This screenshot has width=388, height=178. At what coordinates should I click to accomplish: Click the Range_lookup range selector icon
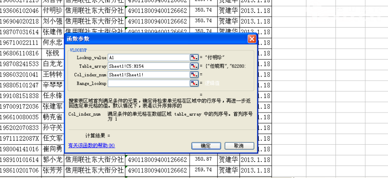click(x=194, y=83)
